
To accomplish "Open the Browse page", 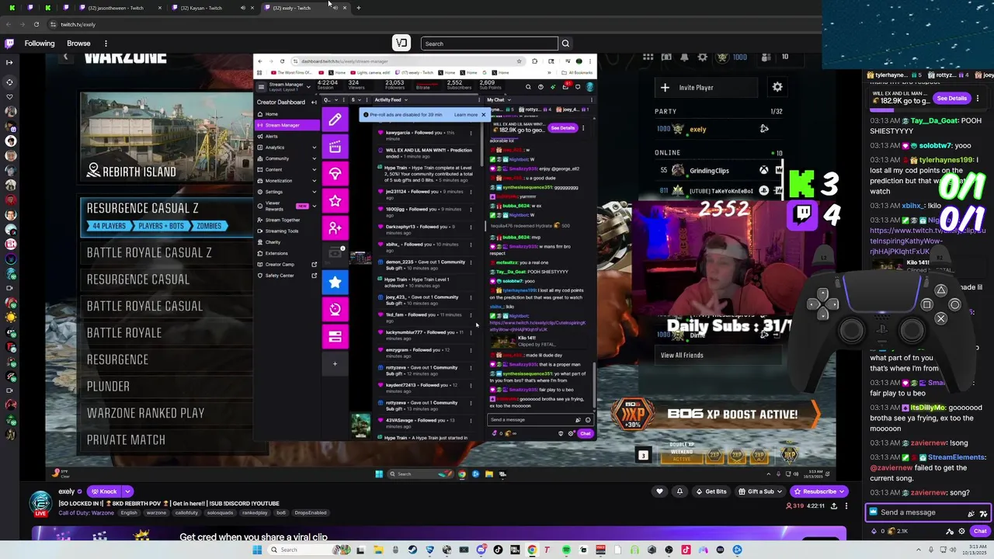I will tap(78, 43).
